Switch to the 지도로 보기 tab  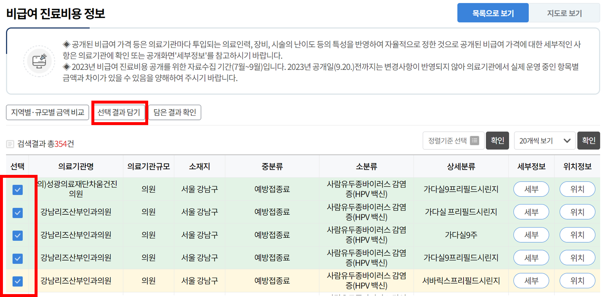click(x=564, y=12)
